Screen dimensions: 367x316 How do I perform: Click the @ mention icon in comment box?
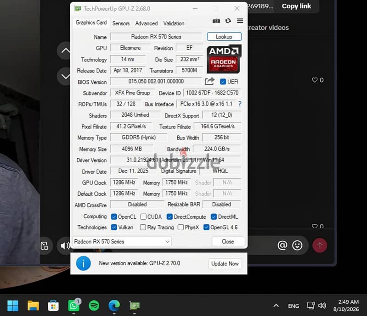click(x=282, y=245)
